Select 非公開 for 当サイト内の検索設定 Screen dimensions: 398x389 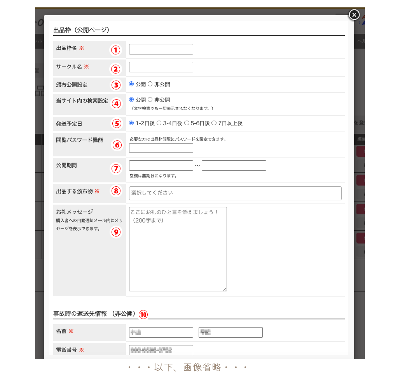(150, 100)
